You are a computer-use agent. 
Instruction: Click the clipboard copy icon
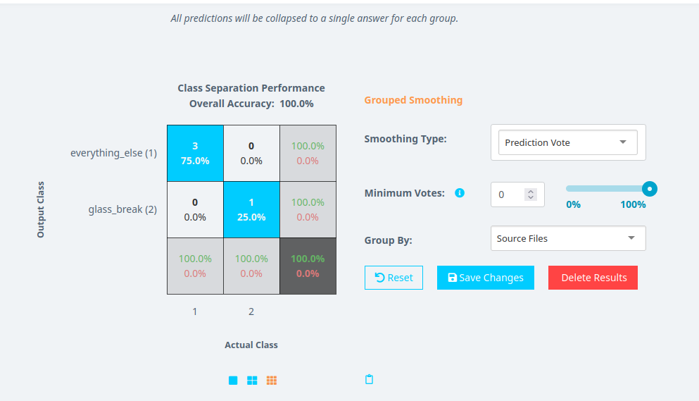369,380
